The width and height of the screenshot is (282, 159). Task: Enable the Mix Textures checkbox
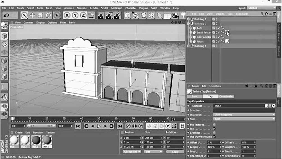[215, 124]
